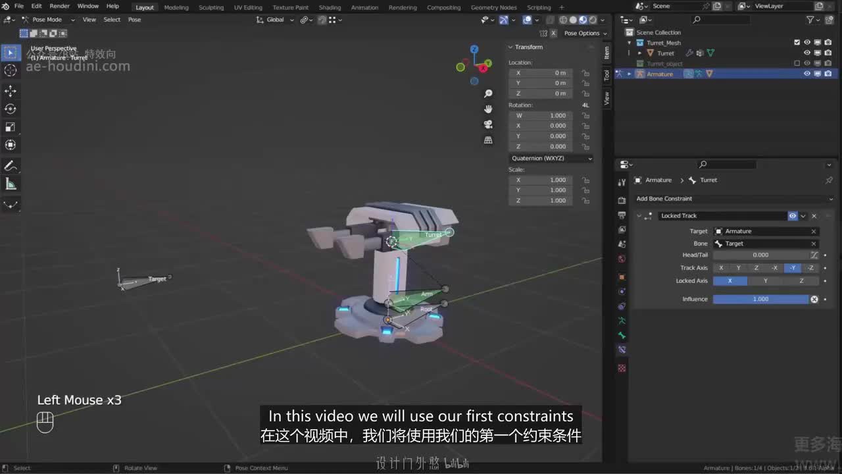Open the File menu
842x474 pixels.
click(18, 6)
